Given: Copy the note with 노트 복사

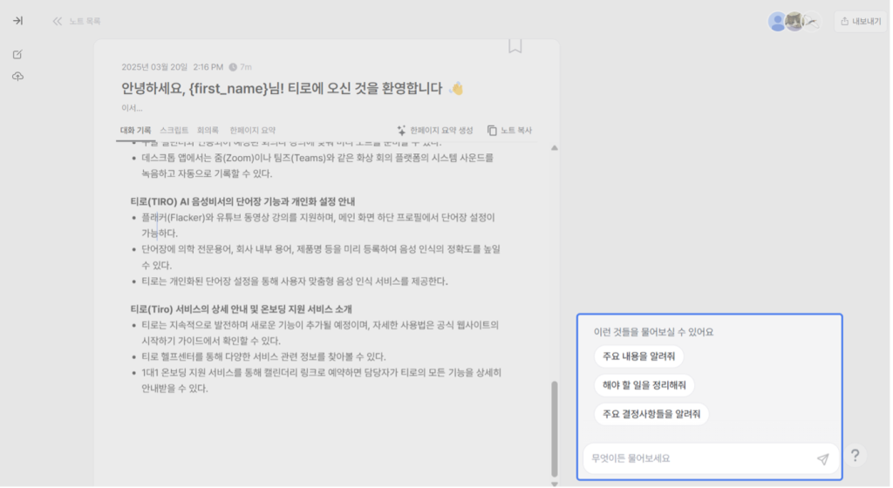Looking at the screenshot, I should [509, 130].
